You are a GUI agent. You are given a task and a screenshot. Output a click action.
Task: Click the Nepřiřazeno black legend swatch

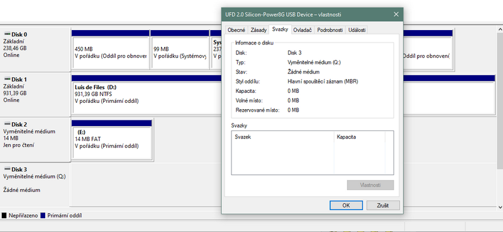(x=4, y=215)
